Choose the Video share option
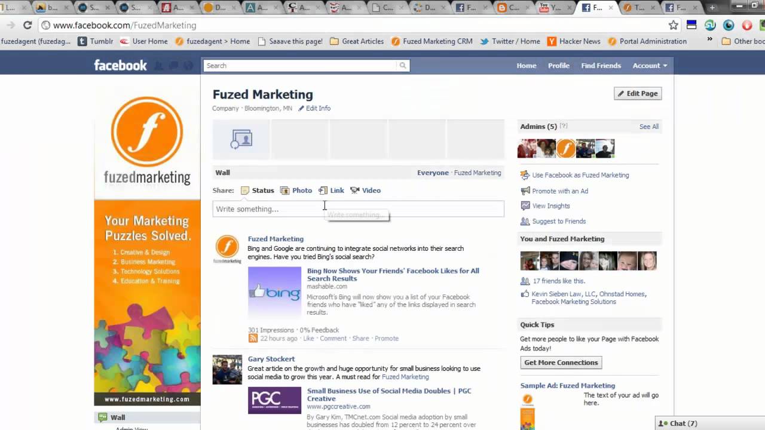 [x=365, y=191]
